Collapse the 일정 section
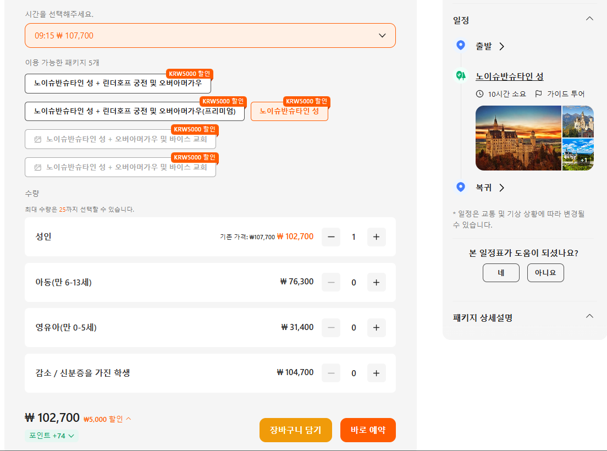The width and height of the screenshot is (607, 451). point(589,19)
